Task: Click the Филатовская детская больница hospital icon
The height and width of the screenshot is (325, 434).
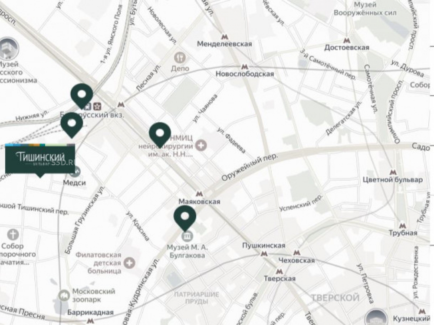Action: [129, 263]
